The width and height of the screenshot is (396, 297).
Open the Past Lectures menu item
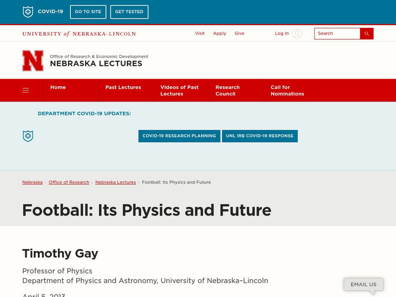[123, 88]
